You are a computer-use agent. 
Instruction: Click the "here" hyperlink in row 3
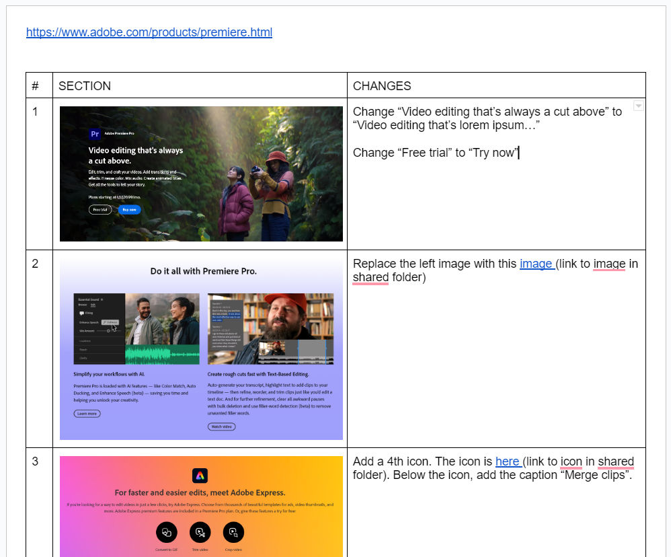(x=506, y=461)
